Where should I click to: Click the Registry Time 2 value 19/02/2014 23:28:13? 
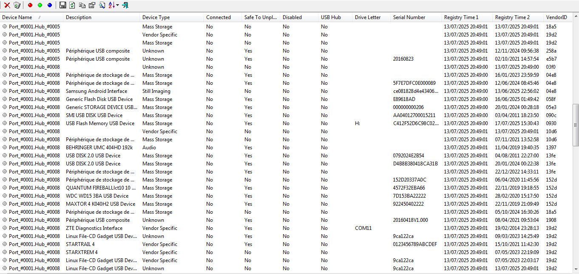point(517,228)
